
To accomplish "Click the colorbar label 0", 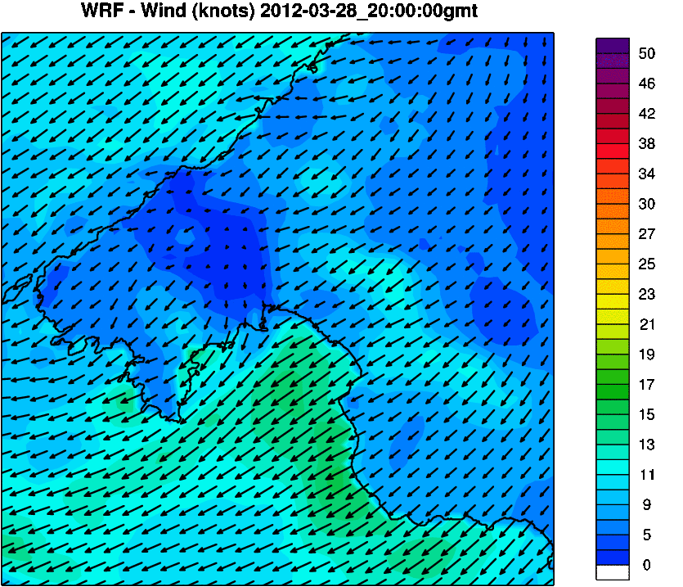I will click(x=647, y=565).
